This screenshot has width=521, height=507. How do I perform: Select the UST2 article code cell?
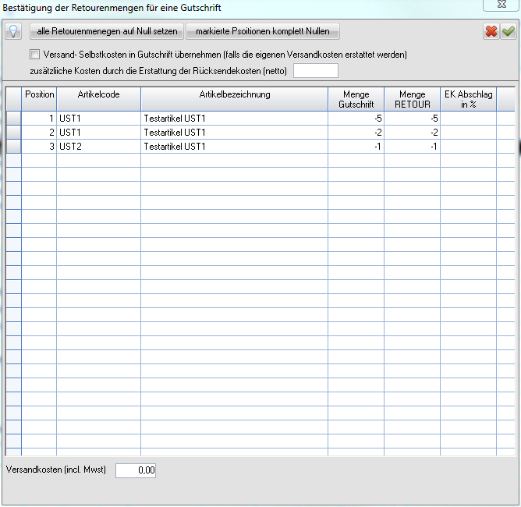[98, 147]
